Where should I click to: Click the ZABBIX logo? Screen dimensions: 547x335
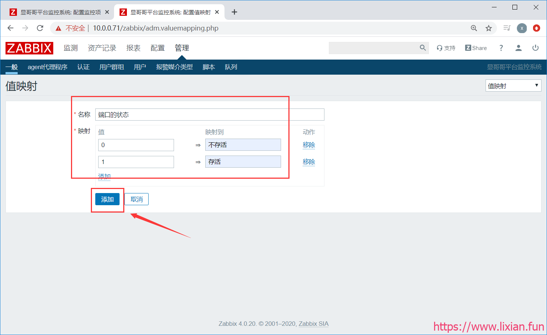[x=29, y=48]
